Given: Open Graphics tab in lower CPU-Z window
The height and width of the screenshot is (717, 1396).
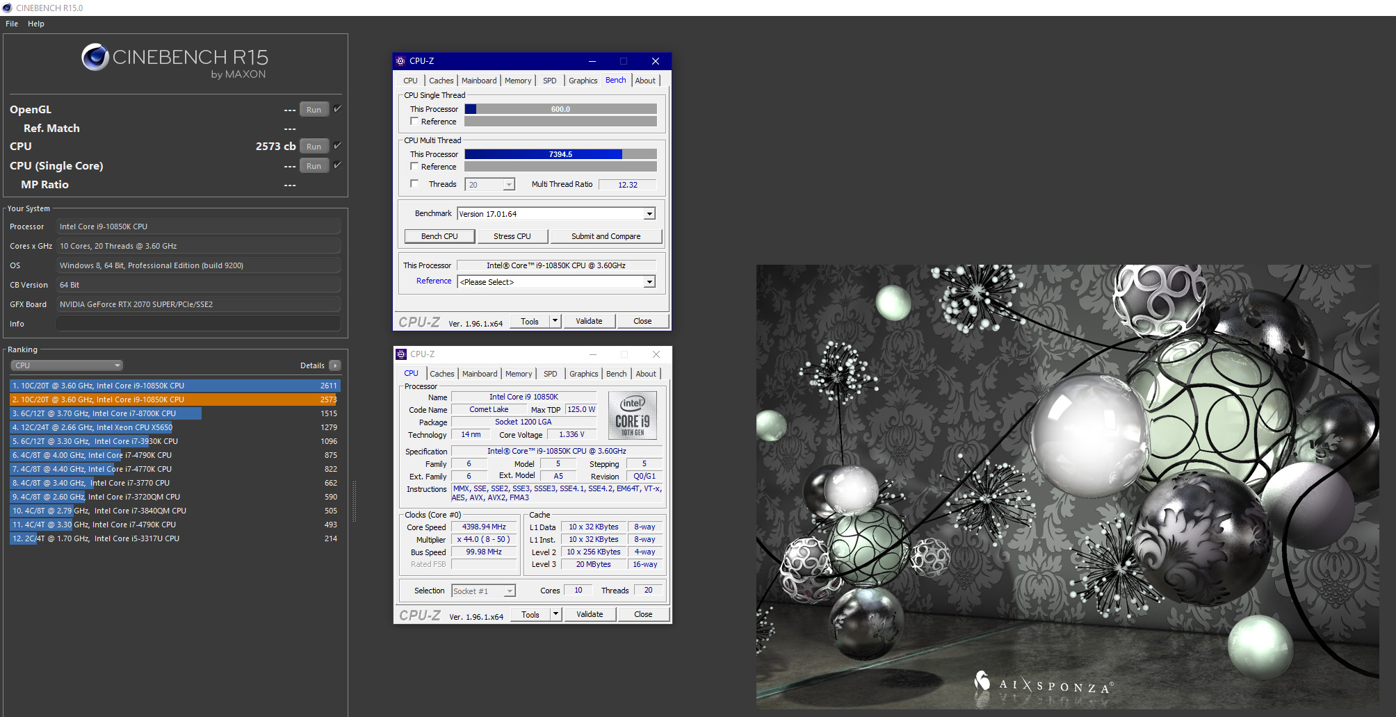Looking at the screenshot, I should (584, 374).
